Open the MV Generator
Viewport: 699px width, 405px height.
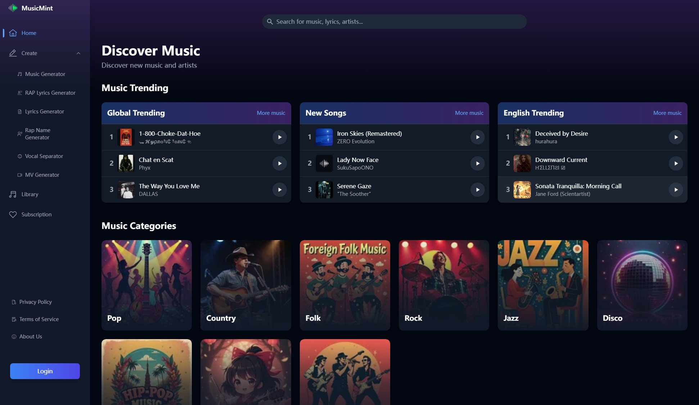(42, 175)
